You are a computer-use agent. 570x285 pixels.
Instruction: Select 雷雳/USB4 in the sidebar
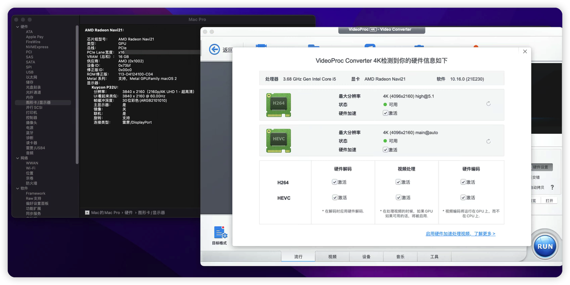[x=35, y=148]
